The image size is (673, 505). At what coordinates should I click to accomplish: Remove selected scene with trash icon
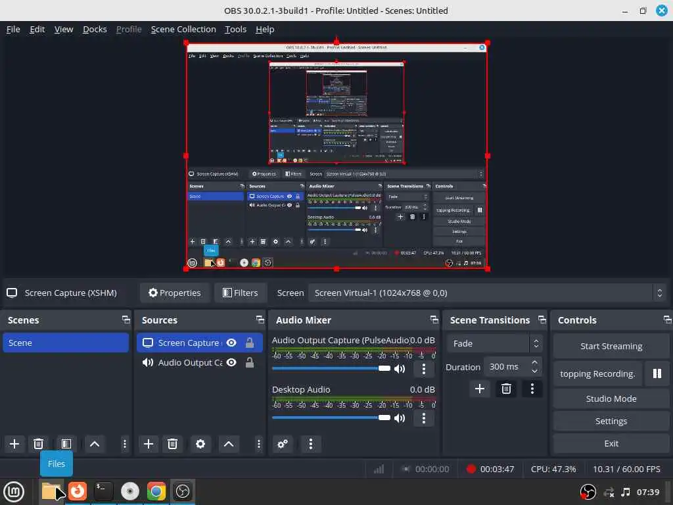pyautogui.click(x=38, y=444)
